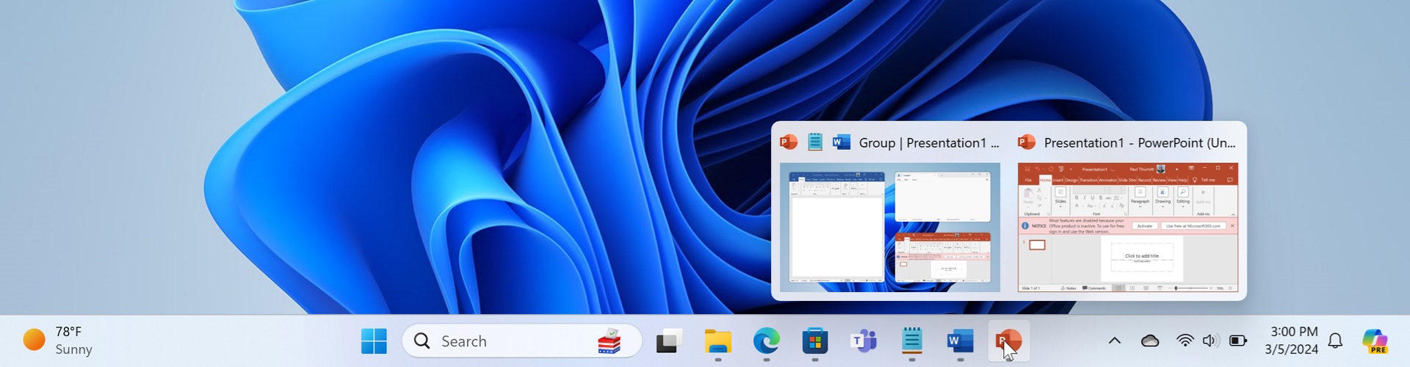The width and height of the screenshot is (1410, 367).
Task: Switch to the Notepad taskbar app
Action: (x=911, y=341)
